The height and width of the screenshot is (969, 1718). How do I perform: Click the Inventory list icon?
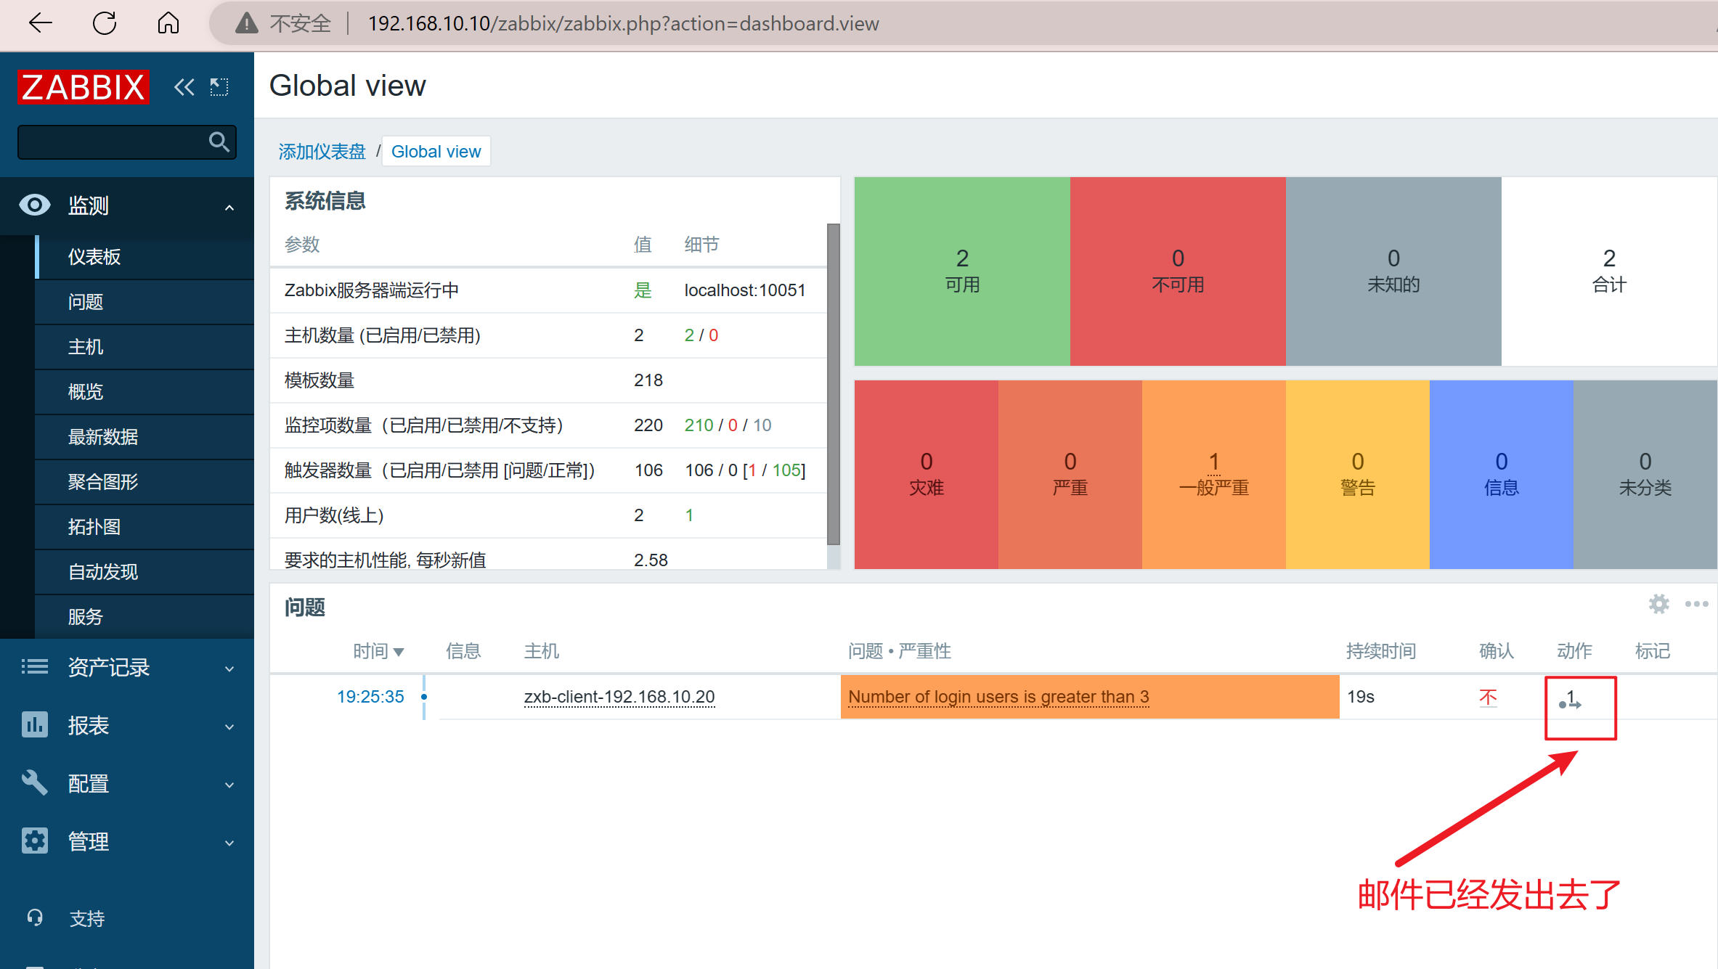click(x=34, y=666)
